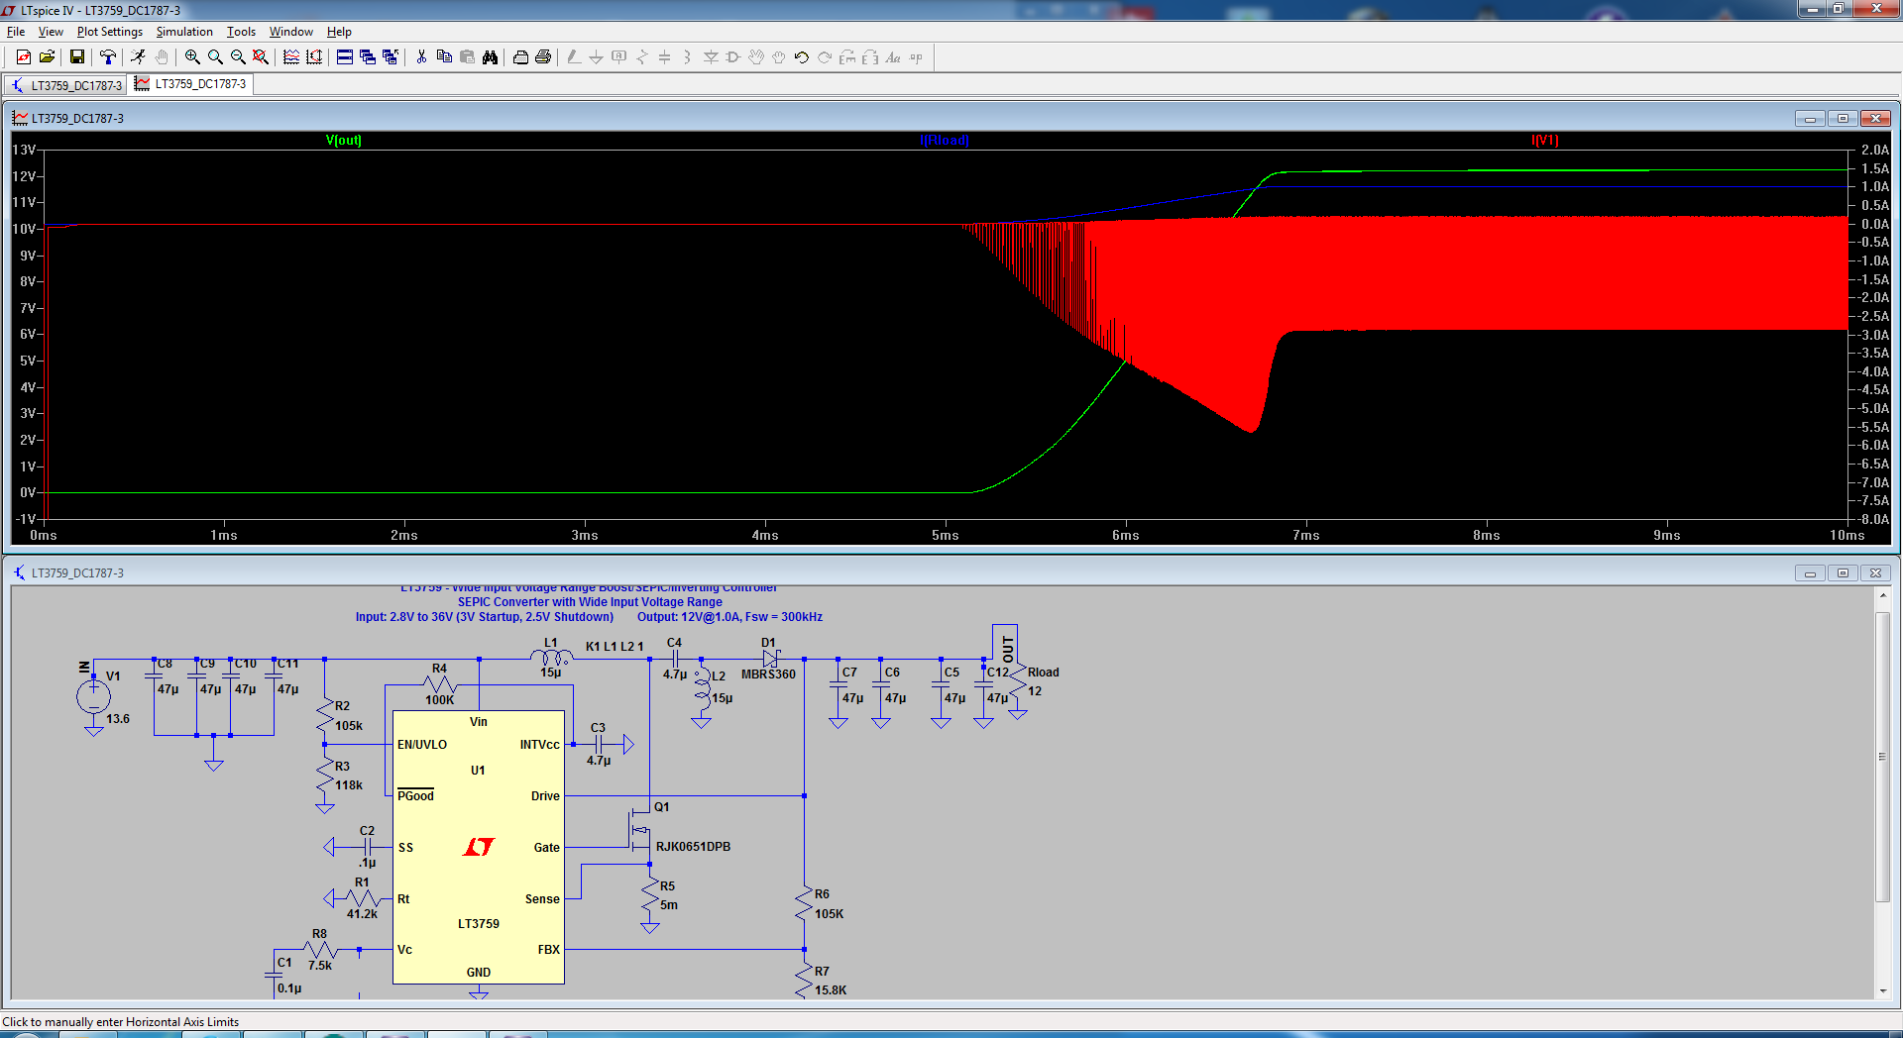Open the Help menu

pos(339,32)
